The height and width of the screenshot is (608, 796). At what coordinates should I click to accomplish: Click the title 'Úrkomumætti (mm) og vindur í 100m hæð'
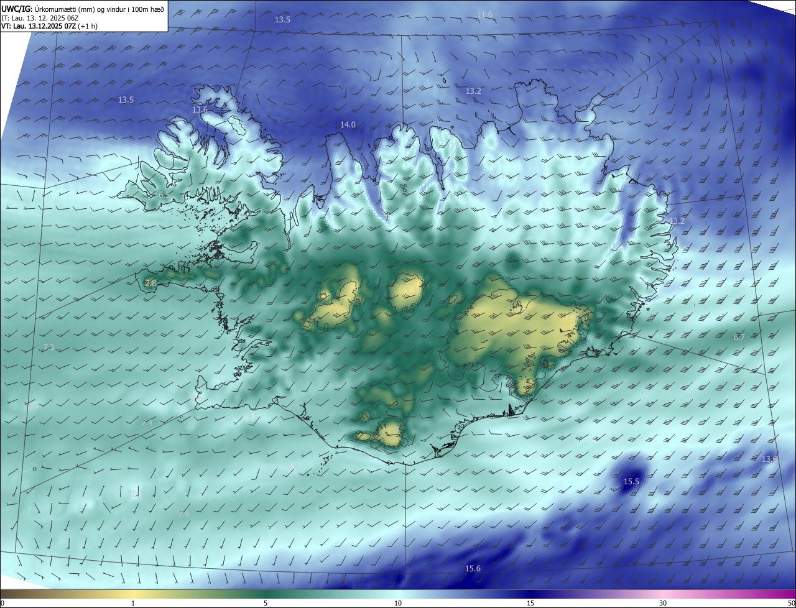(100, 9)
